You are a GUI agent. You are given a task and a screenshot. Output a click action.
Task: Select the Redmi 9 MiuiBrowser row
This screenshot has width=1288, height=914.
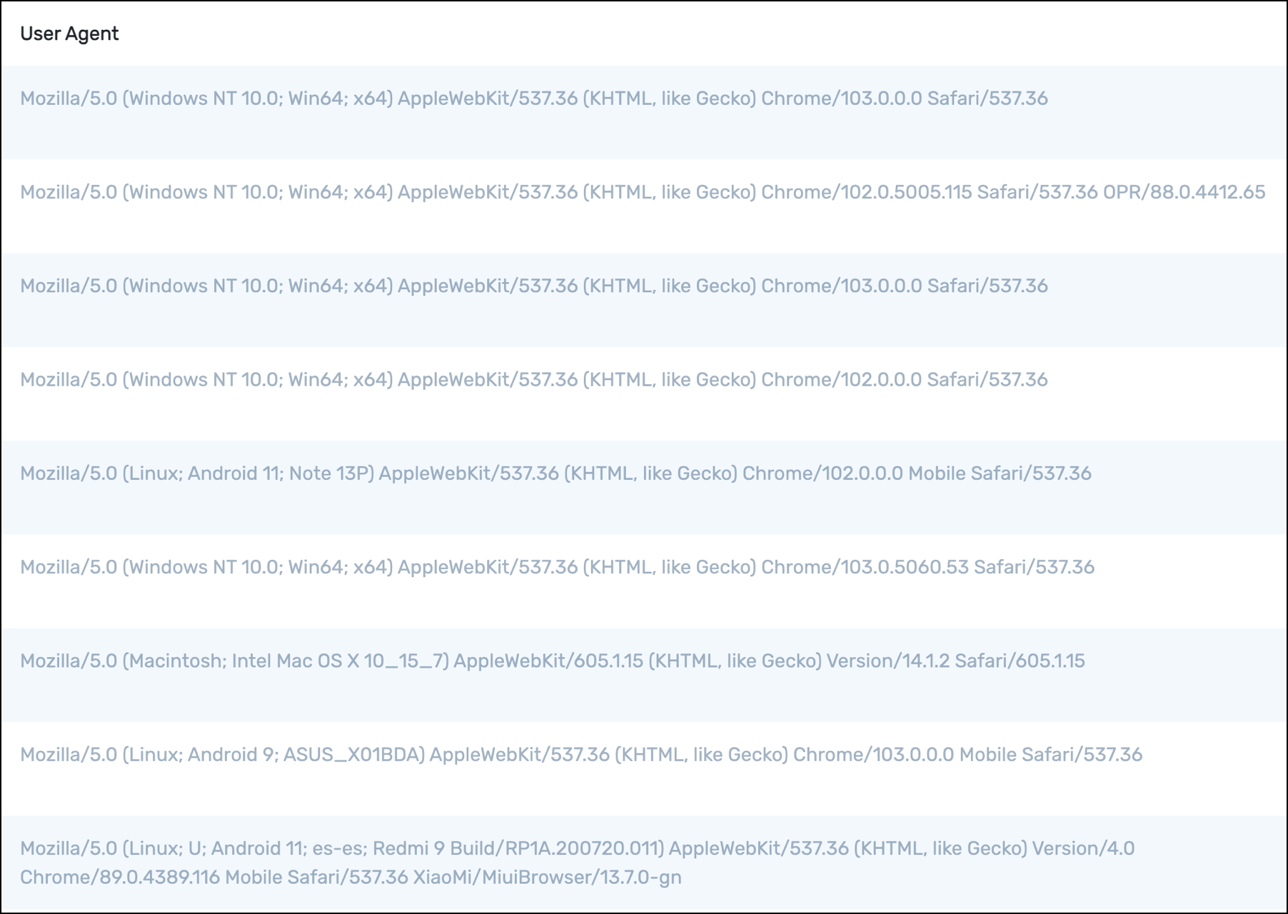pyautogui.click(x=644, y=863)
